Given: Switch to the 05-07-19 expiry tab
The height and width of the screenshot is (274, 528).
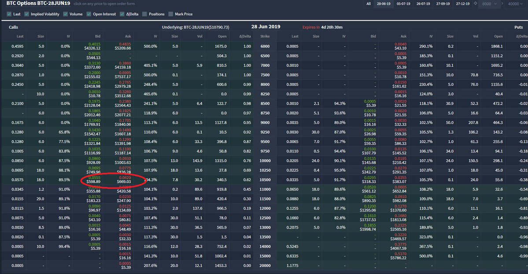Looking at the screenshot, I should point(403,4).
